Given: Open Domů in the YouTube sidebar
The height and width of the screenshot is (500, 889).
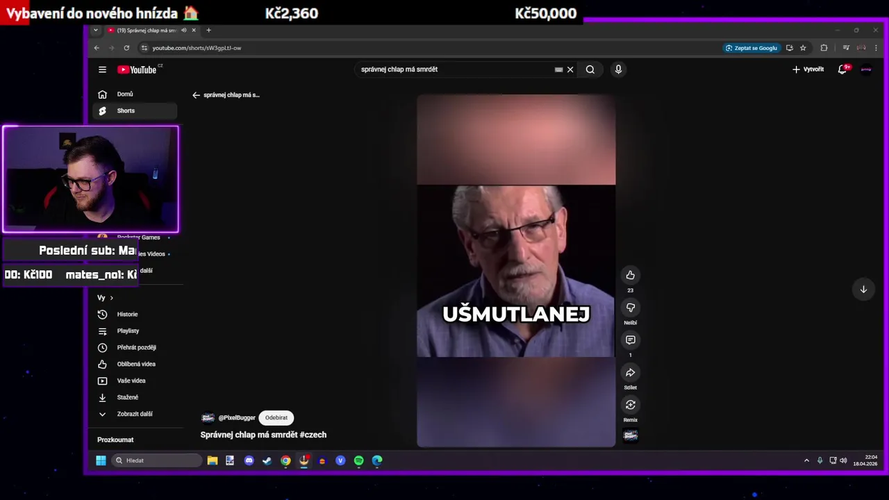Looking at the screenshot, I should pyautogui.click(x=135, y=94).
